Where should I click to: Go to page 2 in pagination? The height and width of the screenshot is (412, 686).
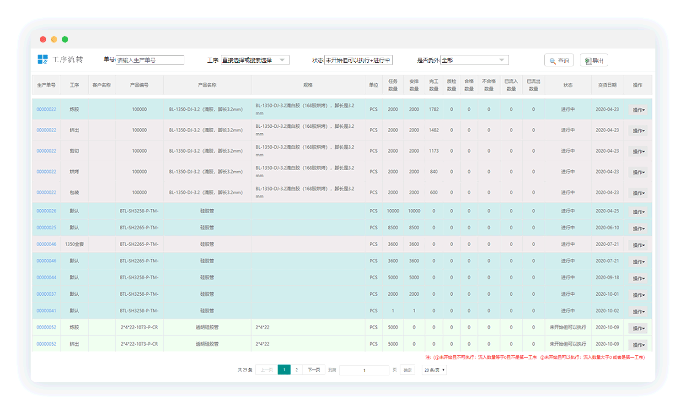click(296, 370)
